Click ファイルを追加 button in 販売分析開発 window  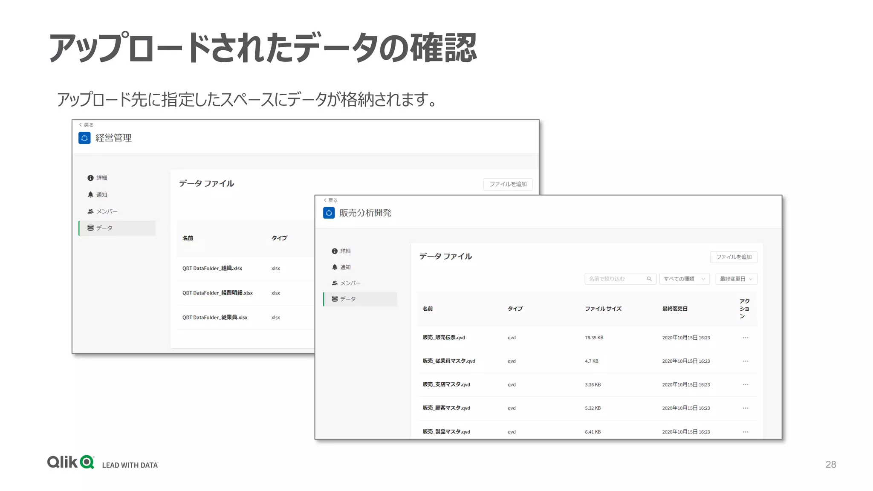pos(734,257)
